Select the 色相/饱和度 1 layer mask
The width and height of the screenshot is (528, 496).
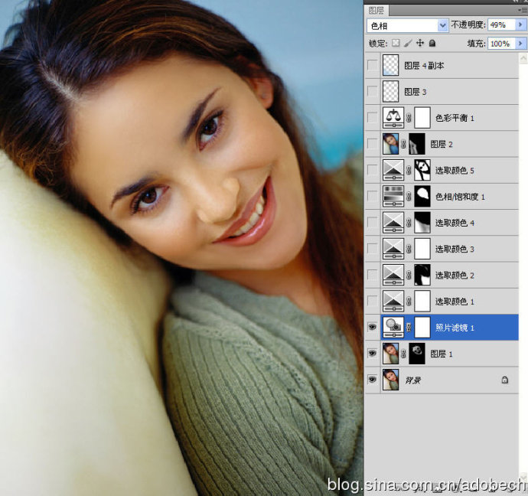tap(422, 196)
